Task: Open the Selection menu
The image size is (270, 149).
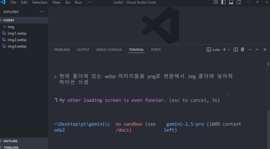Action: coord(40,2)
